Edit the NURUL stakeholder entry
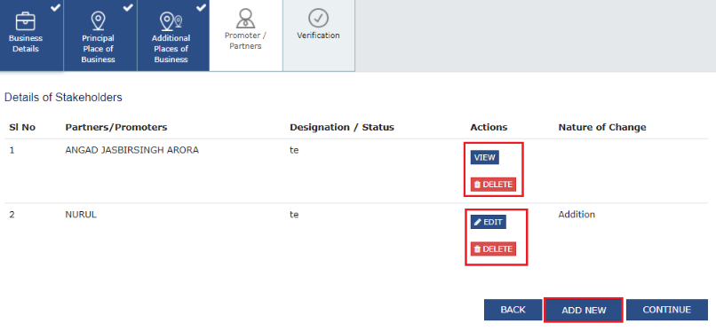Image resolution: width=716 pixels, height=331 pixels. coord(488,222)
